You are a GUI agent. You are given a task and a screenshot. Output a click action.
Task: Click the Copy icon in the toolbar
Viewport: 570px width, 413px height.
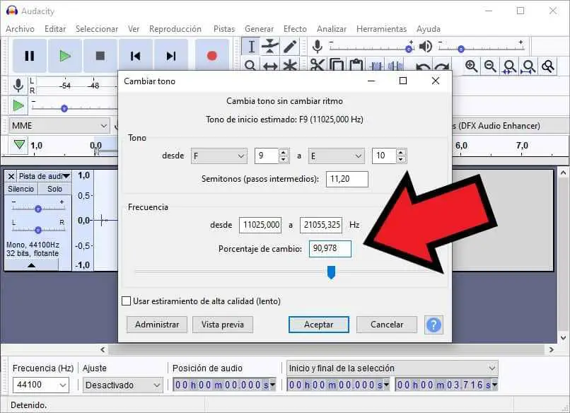point(337,65)
